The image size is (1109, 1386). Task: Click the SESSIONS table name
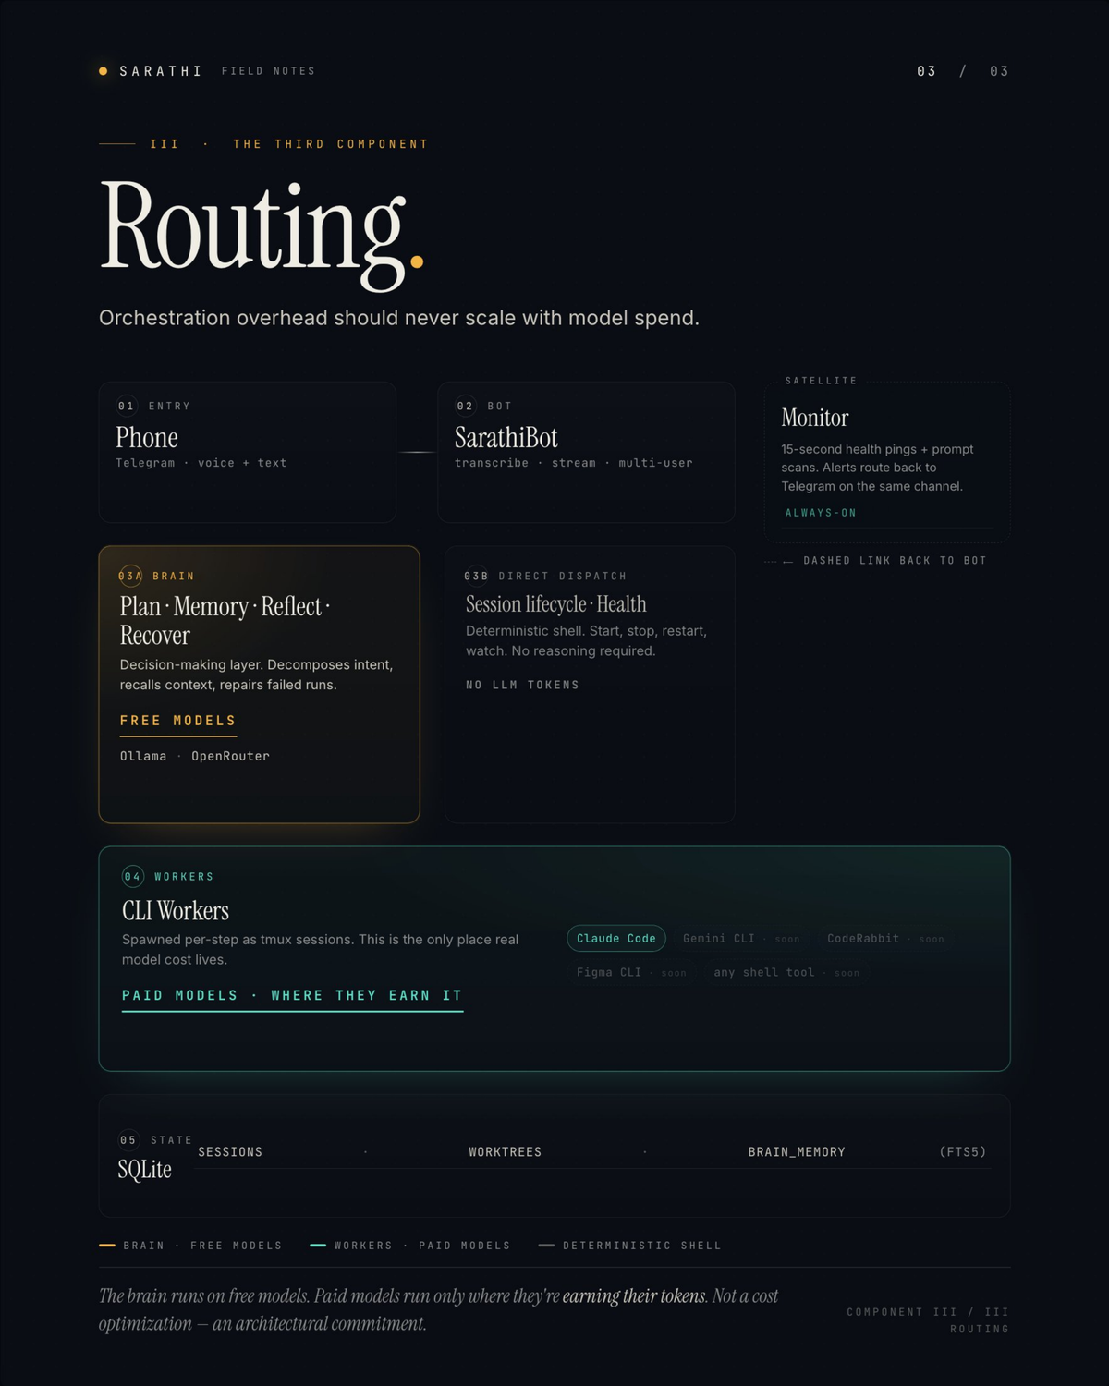(230, 1152)
